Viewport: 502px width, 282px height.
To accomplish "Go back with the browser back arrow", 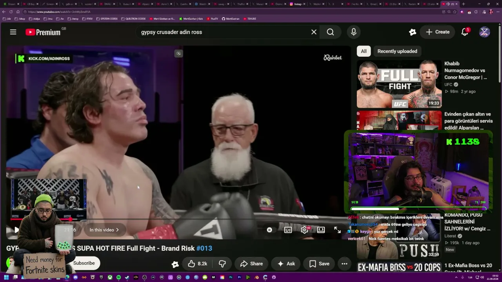I will (4, 12).
